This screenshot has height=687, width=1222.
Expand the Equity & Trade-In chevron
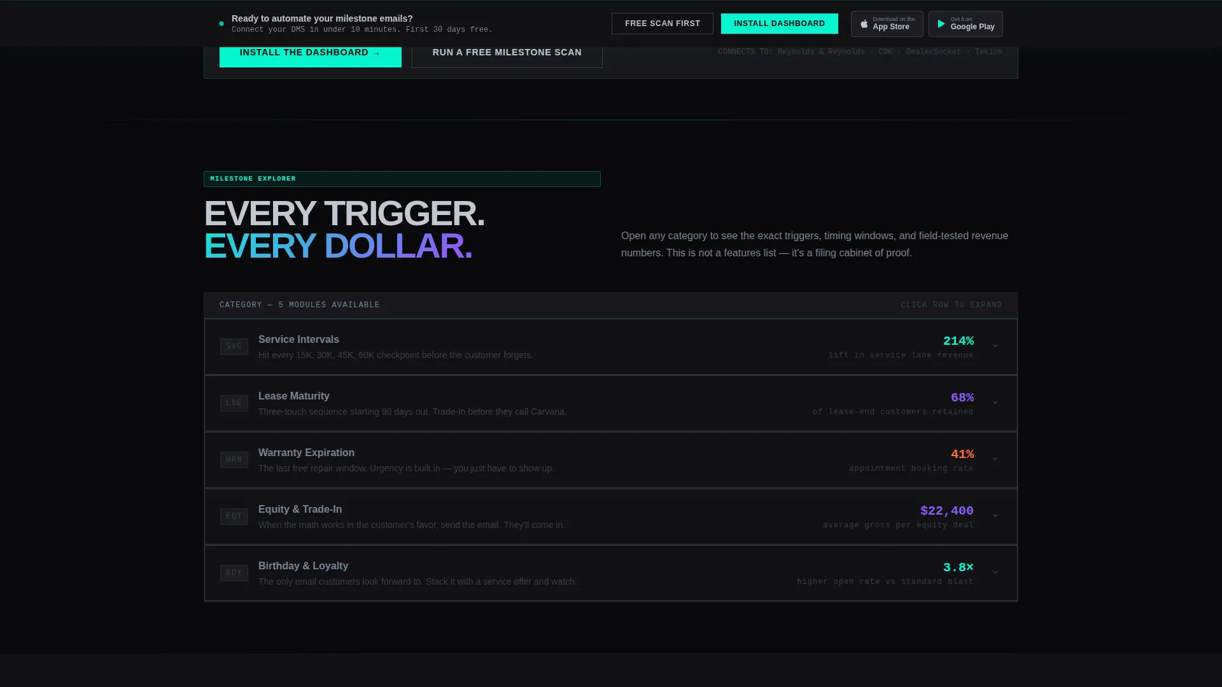995,516
